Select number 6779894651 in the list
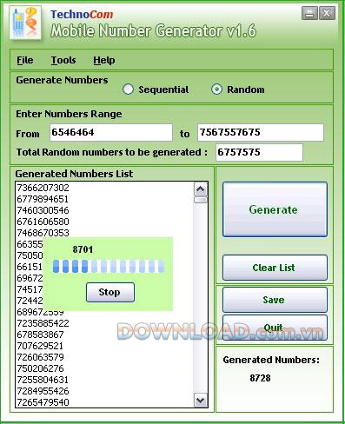 tap(43, 199)
